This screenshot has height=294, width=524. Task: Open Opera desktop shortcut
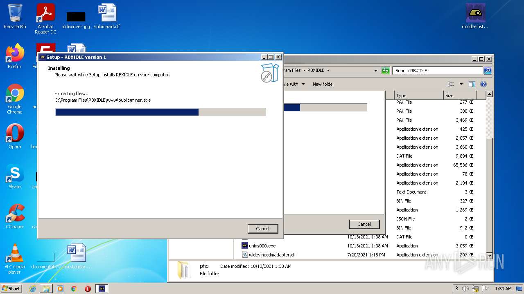tap(15, 136)
